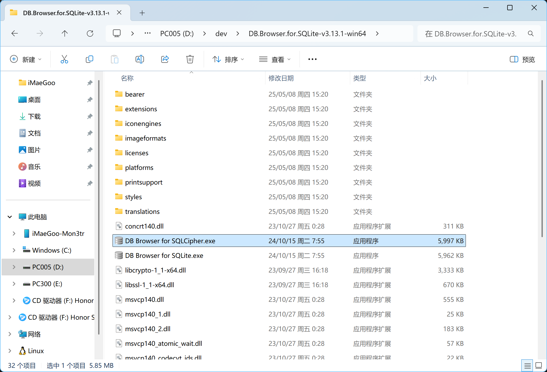Viewport: 547px width, 372px height.
Task: Open the 新建 dropdown menu
Action: coord(25,59)
